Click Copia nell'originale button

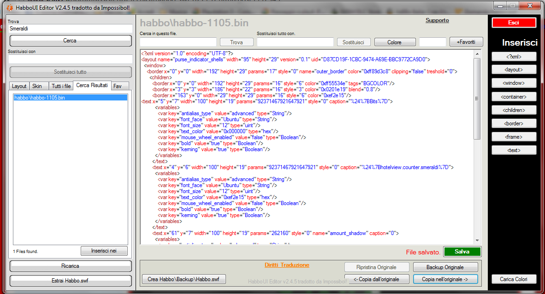coord(445,279)
